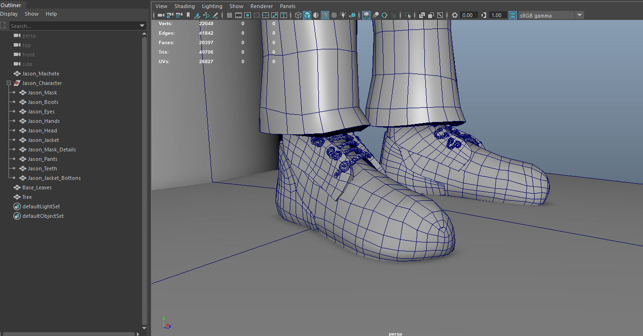This screenshot has width=643, height=336.
Task: Click the Shadows icon
Action: [352, 15]
